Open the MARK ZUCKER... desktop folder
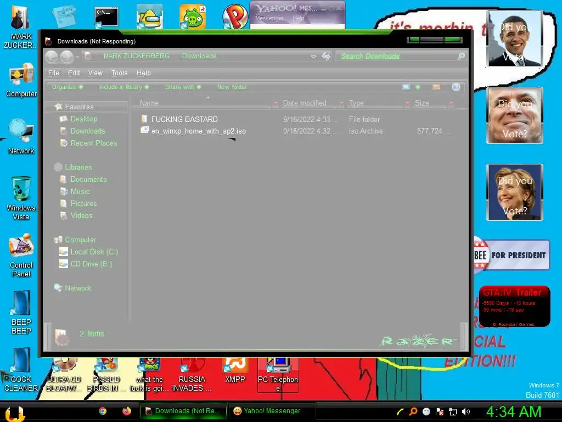 tap(21, 27)
